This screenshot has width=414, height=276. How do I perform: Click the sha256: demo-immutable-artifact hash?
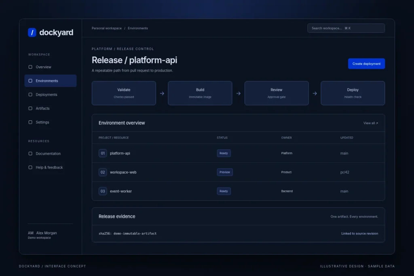127,234
